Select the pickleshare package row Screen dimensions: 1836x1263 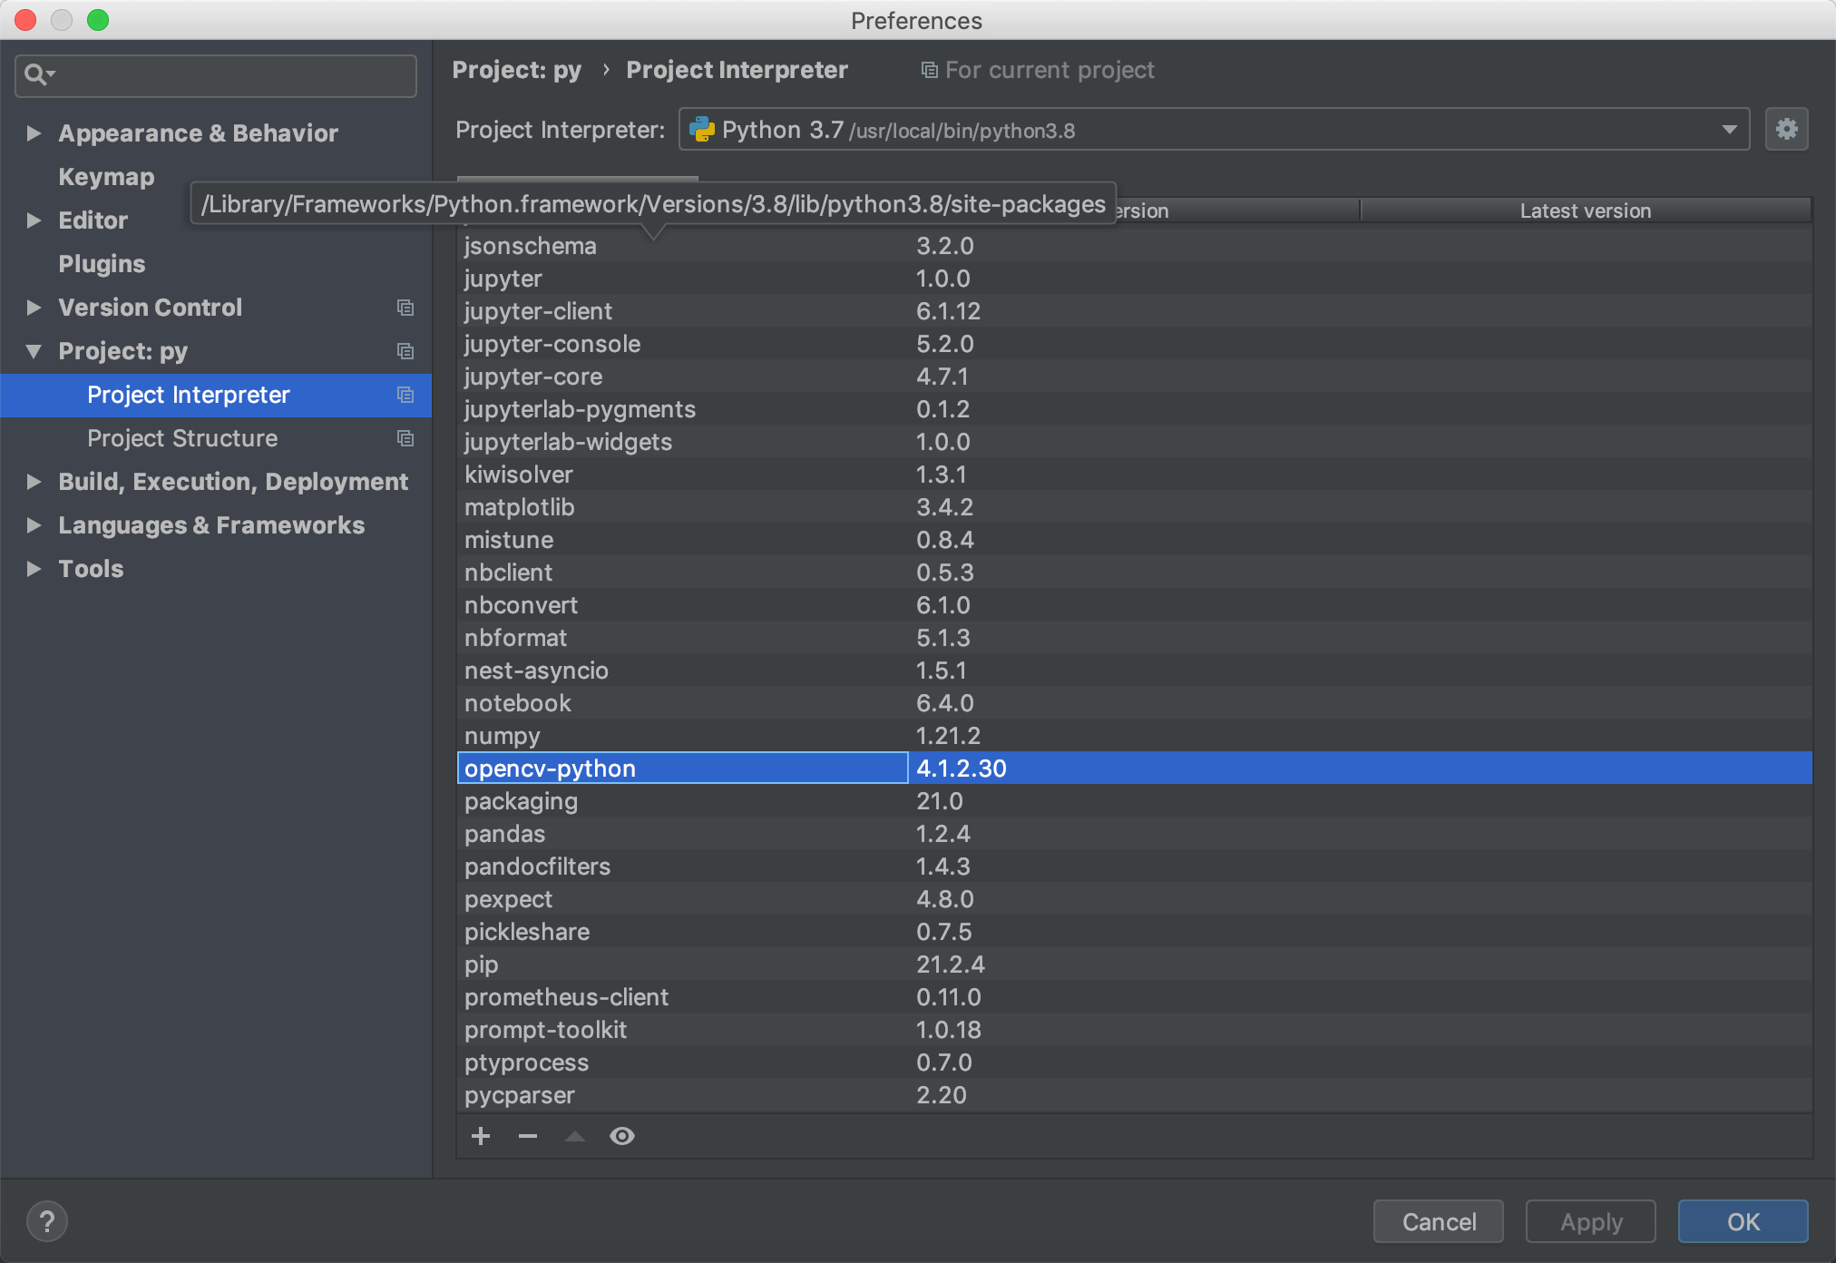click(x=1134, y=932)
